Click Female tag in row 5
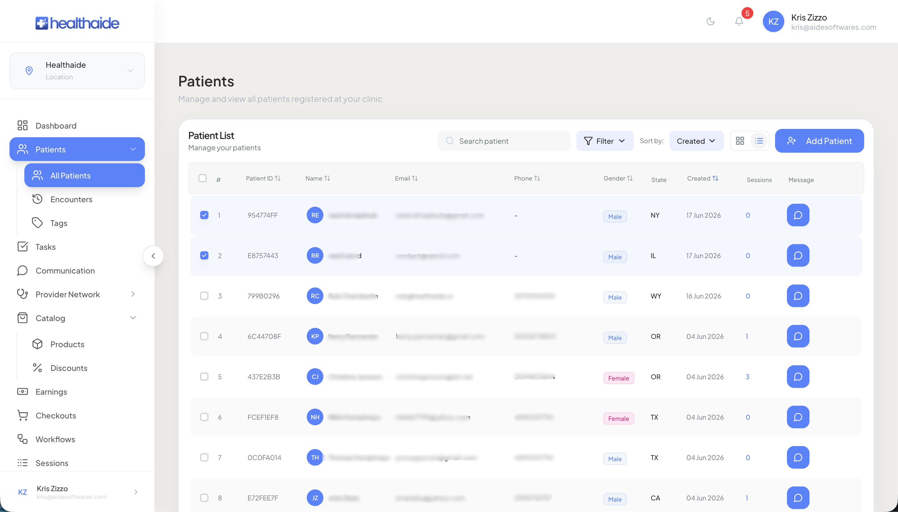This screenshot has height=512, width=898. (619, 378)
